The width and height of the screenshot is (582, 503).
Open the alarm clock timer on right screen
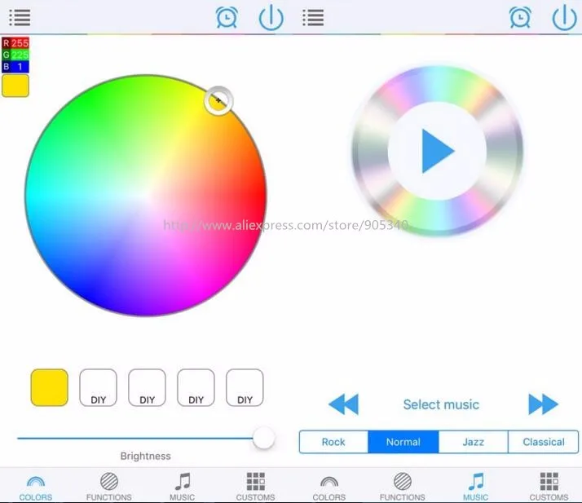520,17
